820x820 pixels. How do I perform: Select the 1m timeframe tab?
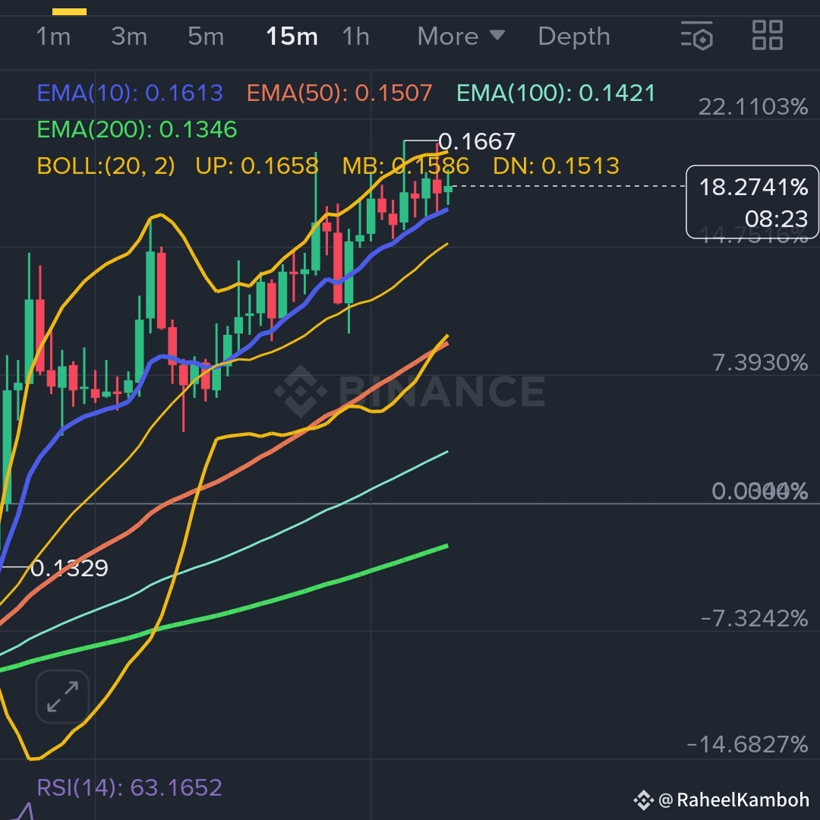click(53, 36)
